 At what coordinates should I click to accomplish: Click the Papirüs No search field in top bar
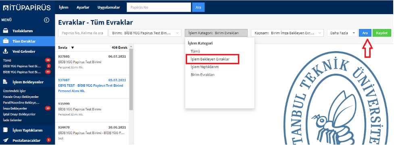pyautogui.click(x=159, y=7)
